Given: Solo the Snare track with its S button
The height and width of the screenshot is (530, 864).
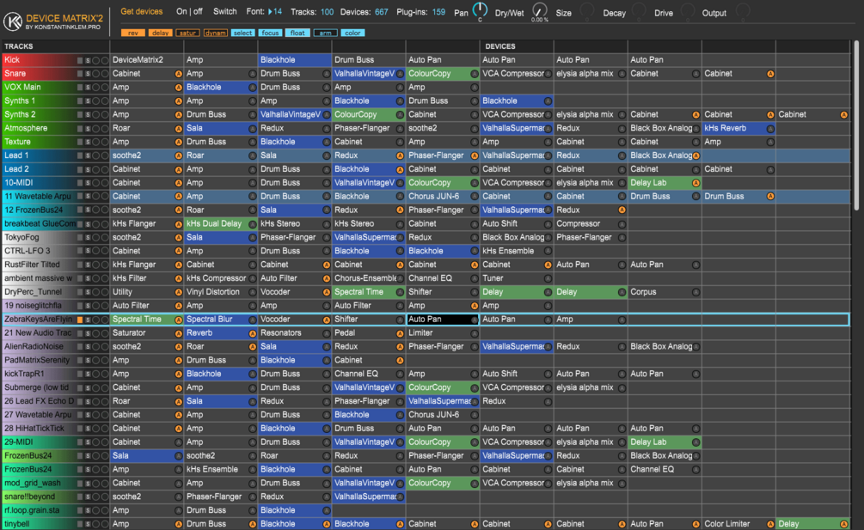Looking at the screenshot, I should click(x=88, y=74).
